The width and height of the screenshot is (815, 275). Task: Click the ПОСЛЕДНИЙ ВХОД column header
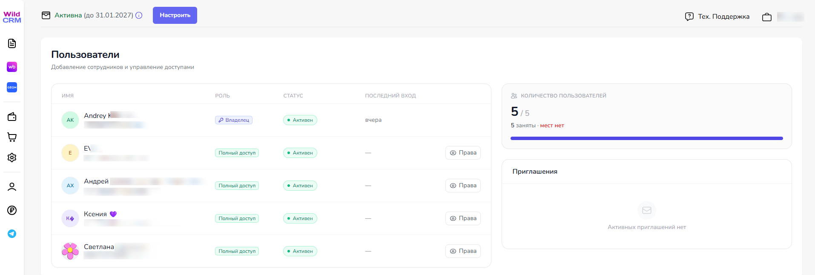pyautogui.click(x=390, y=96)
